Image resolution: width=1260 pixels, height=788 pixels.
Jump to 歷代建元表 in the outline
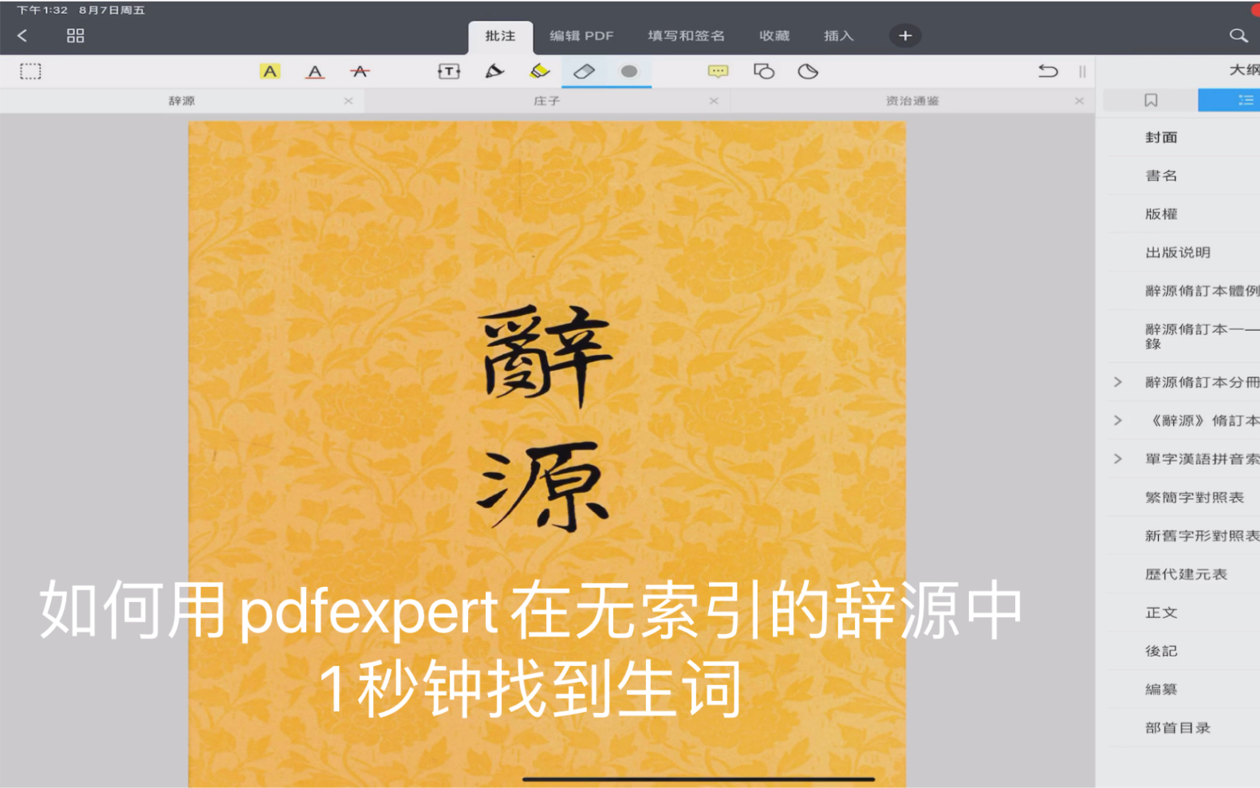[x=1186, y=573]
